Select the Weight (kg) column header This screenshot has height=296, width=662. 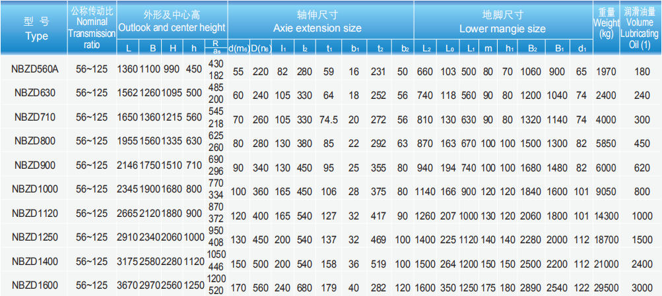[607, 28]
